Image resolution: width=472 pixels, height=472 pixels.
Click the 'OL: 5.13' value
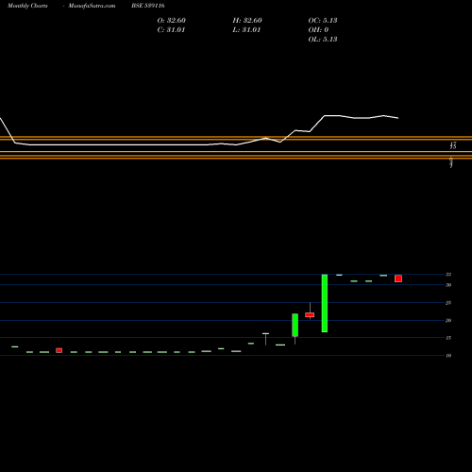323,40
